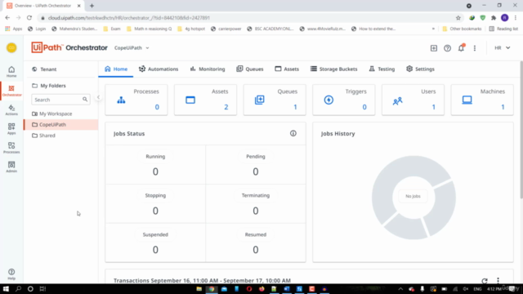523x294 pixels.
Task: Switch to the Assets tab
Action: 287,69
